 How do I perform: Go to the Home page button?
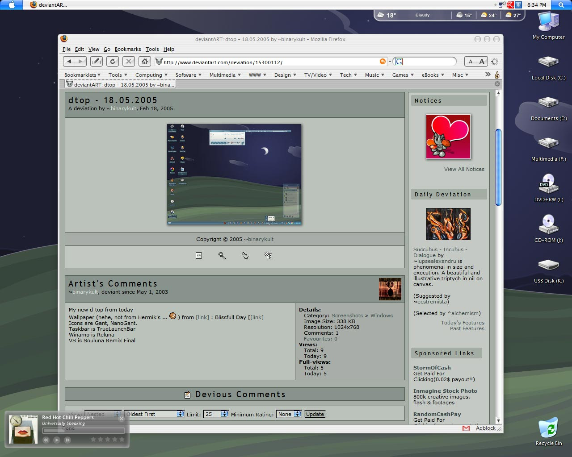point(145,62)
